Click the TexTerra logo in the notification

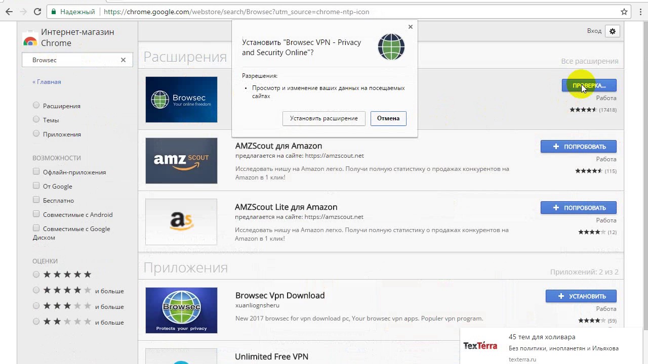(x=480, y=346)
